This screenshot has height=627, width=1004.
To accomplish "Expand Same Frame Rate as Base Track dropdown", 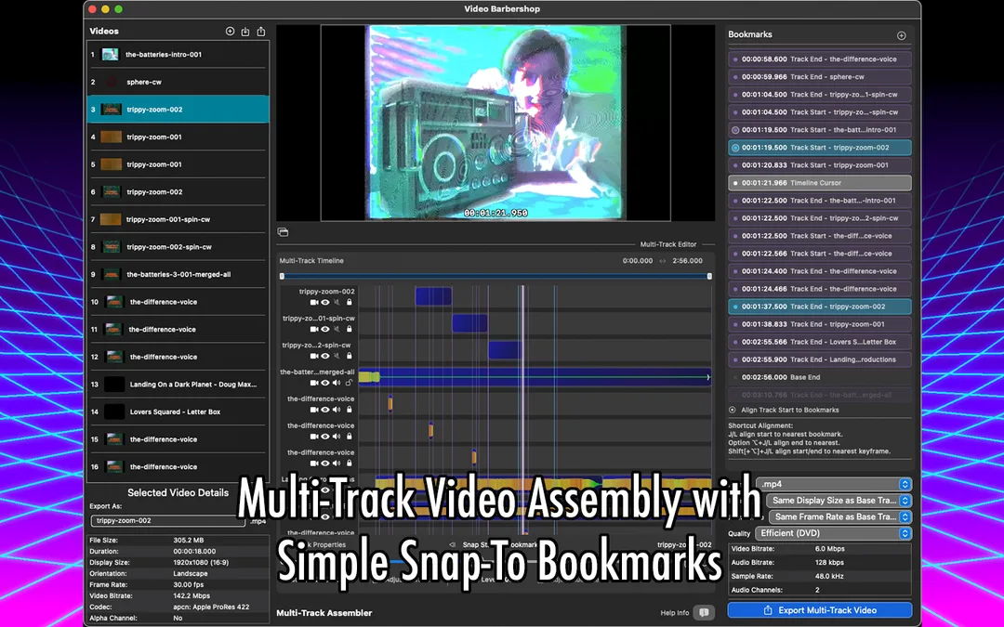I will 840,517.
